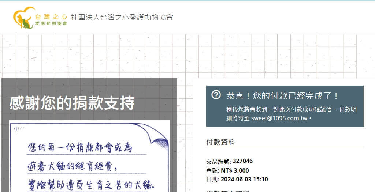
Task: Select the amount NT$ 3,000
Action: 235,170
